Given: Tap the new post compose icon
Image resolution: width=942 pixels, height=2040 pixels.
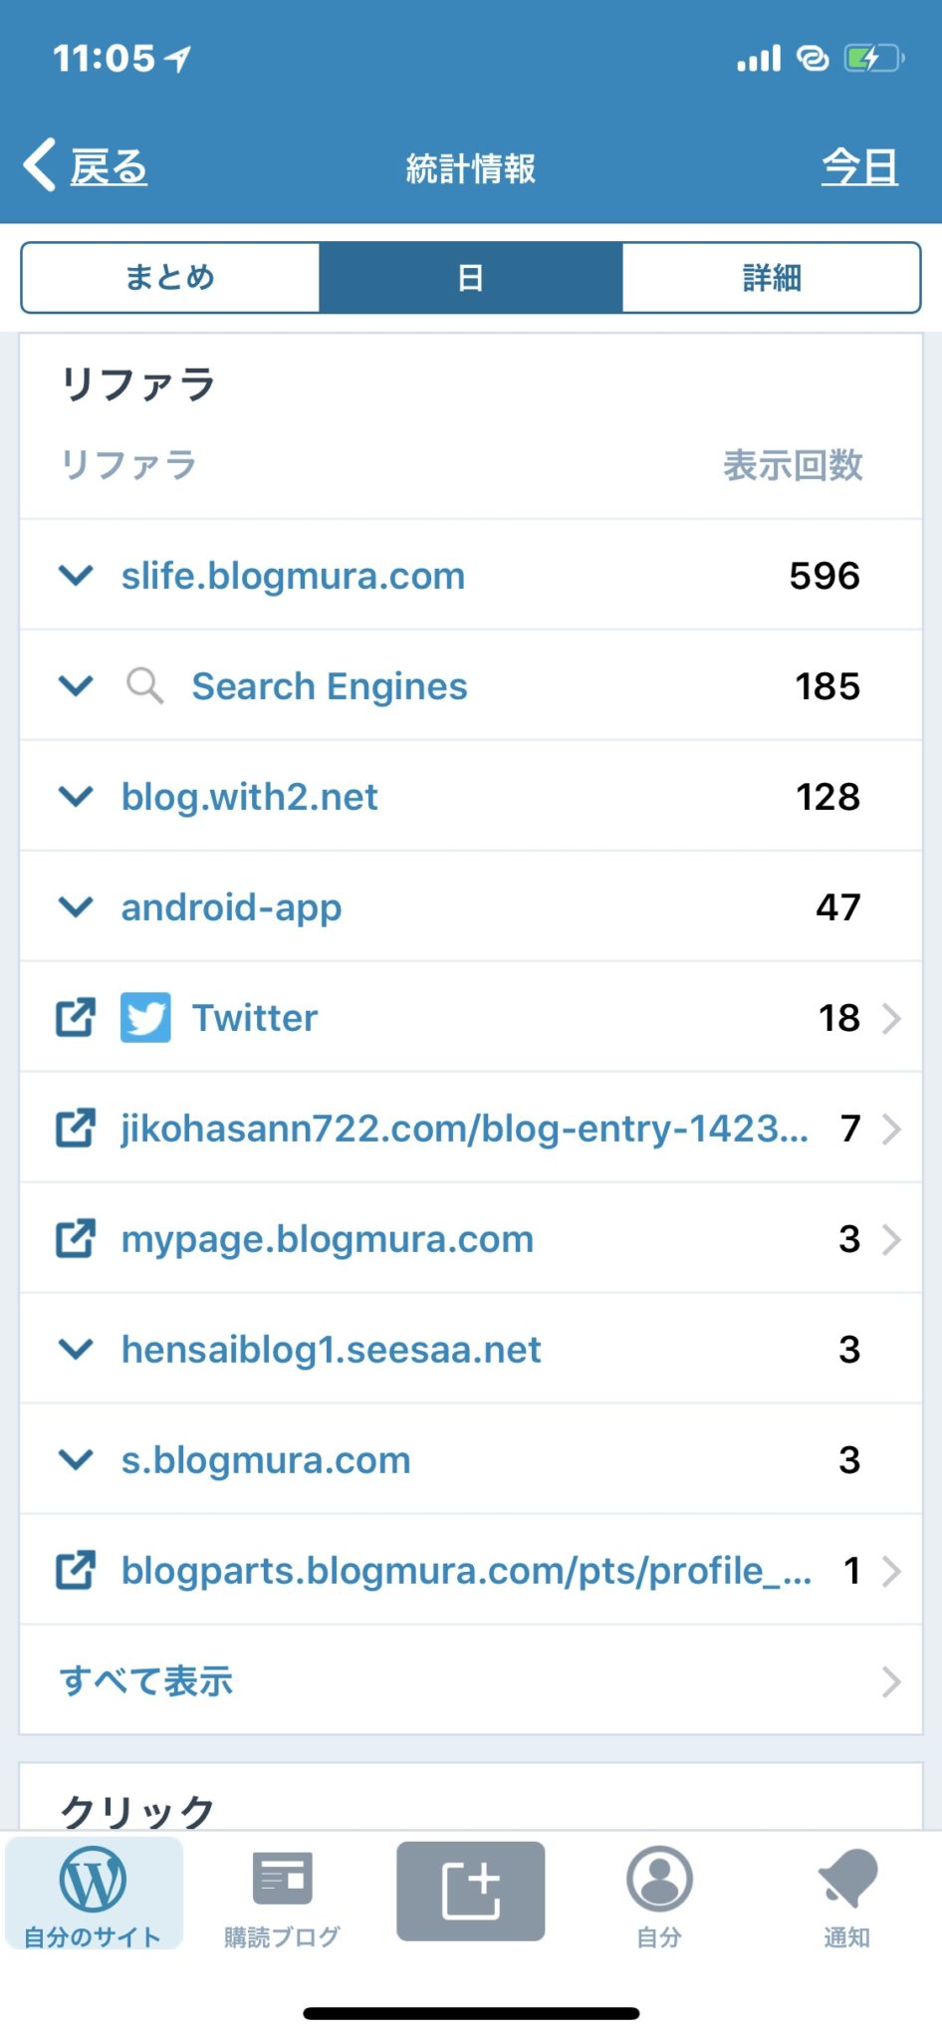Looking at the screenshot, I should pyautogui.click(x=470, y=1890).
